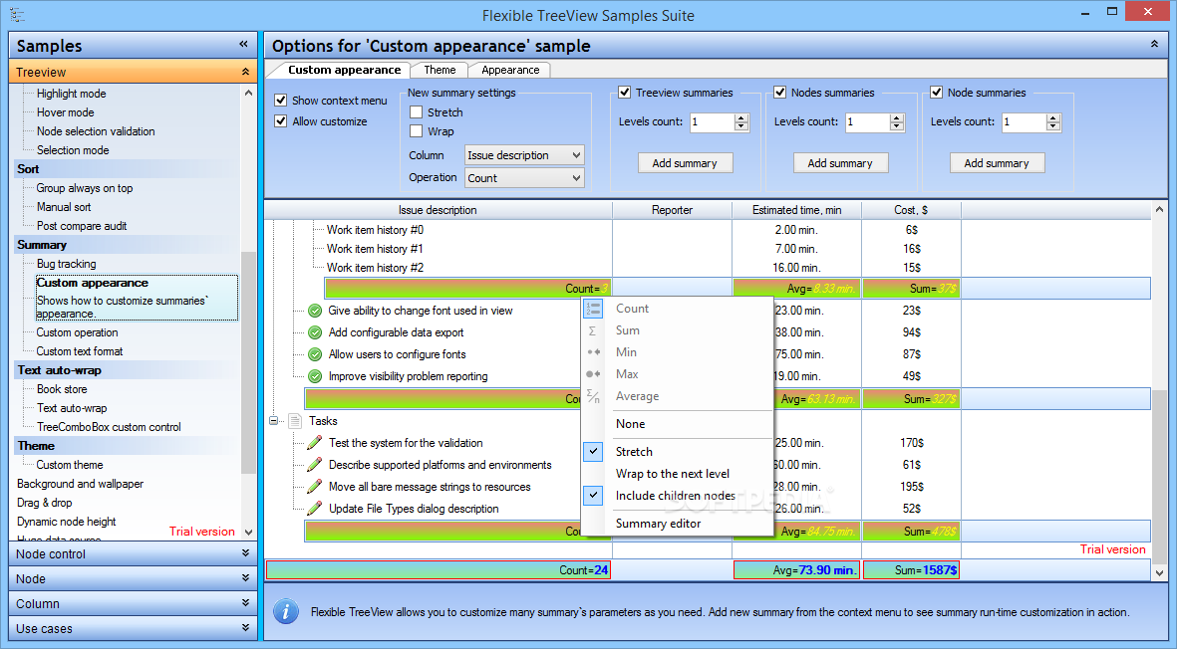Click Add summary under Node summaries
1177x649 pixels.
(996, 162)
